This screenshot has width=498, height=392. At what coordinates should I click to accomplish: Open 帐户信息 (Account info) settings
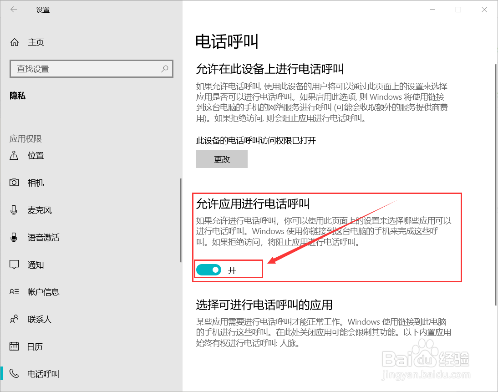click(x=14, y=292)
